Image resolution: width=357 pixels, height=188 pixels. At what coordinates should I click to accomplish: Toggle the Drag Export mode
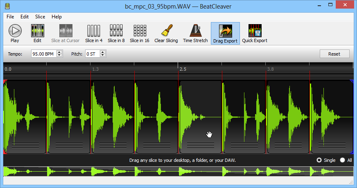[x=225, y=34]
